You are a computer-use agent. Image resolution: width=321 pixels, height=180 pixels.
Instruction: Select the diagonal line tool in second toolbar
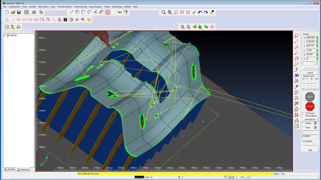pos(13,19)
